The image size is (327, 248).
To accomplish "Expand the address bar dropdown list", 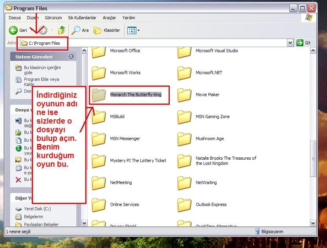I will pyautogui.click(x=290, y=43).
